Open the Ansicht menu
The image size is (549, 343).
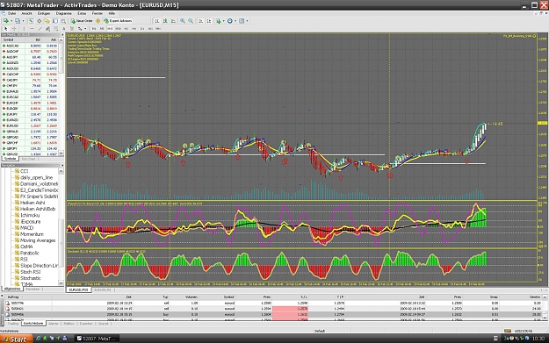click(x=26, y=13)
